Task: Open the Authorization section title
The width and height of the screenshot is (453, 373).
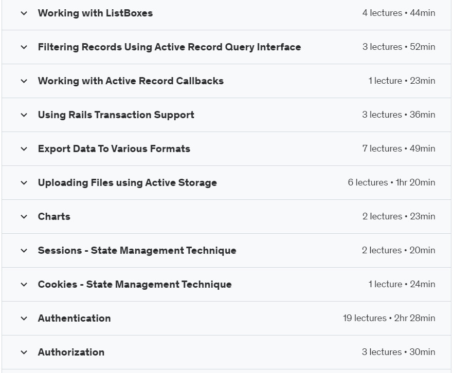Action: click(x=71, y=352)
